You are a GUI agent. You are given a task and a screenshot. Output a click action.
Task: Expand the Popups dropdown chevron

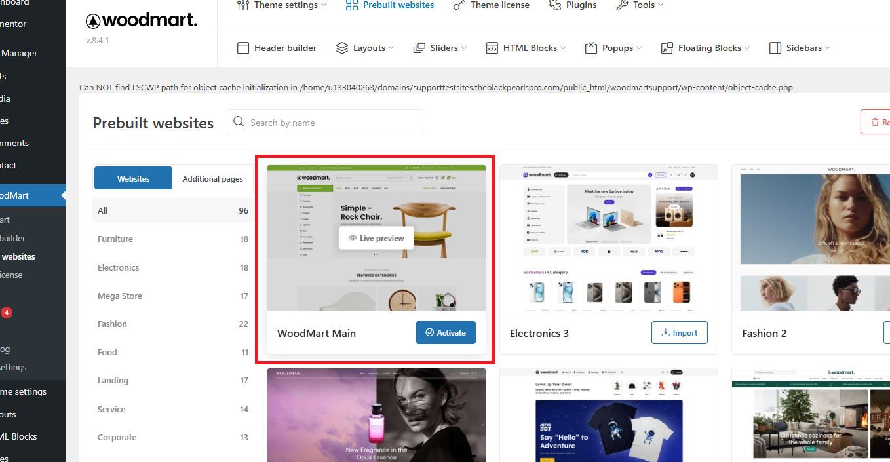coord(639,48)
